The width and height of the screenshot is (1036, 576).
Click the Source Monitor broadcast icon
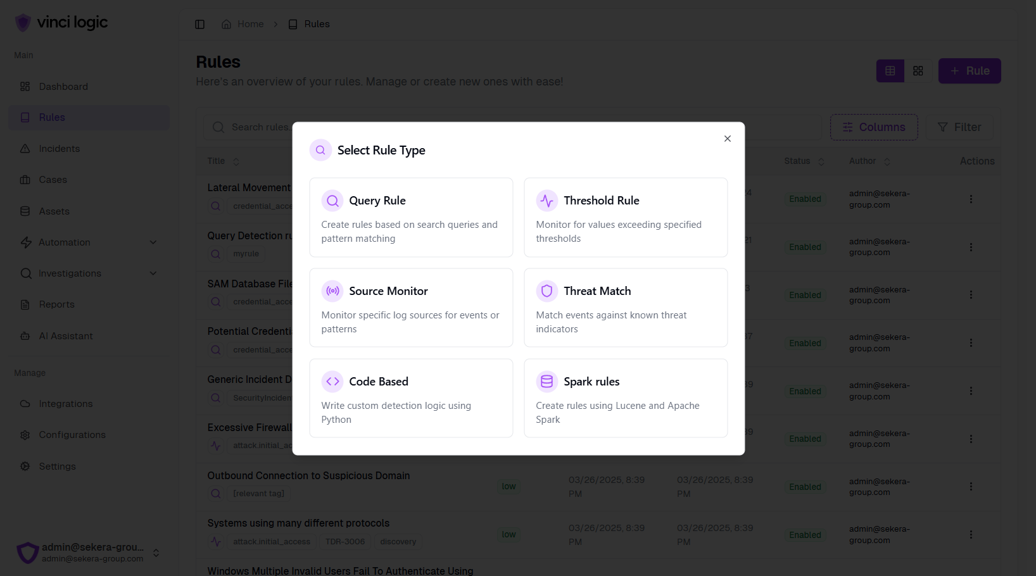332,291
